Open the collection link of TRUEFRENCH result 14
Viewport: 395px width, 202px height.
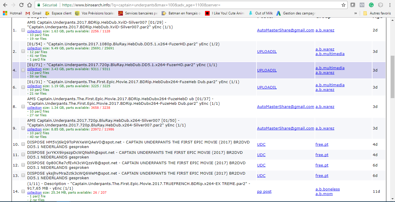(34, 192)
